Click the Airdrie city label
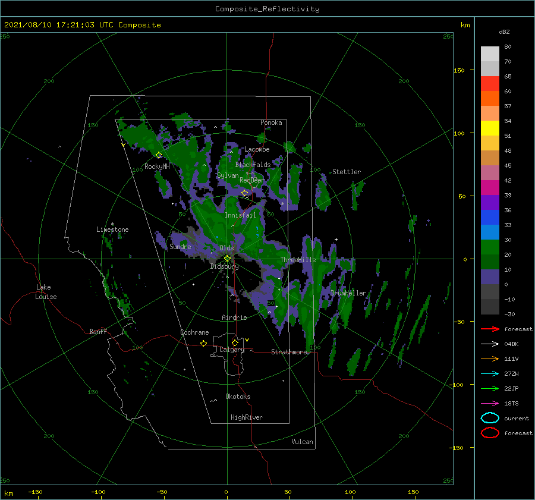 click(234, 317)
